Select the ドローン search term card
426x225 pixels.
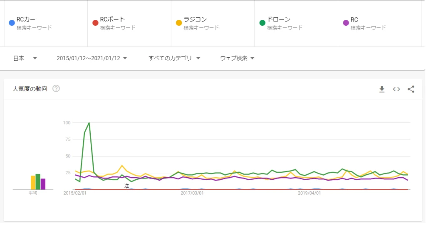pyautogui.click(x=296, y=23)
